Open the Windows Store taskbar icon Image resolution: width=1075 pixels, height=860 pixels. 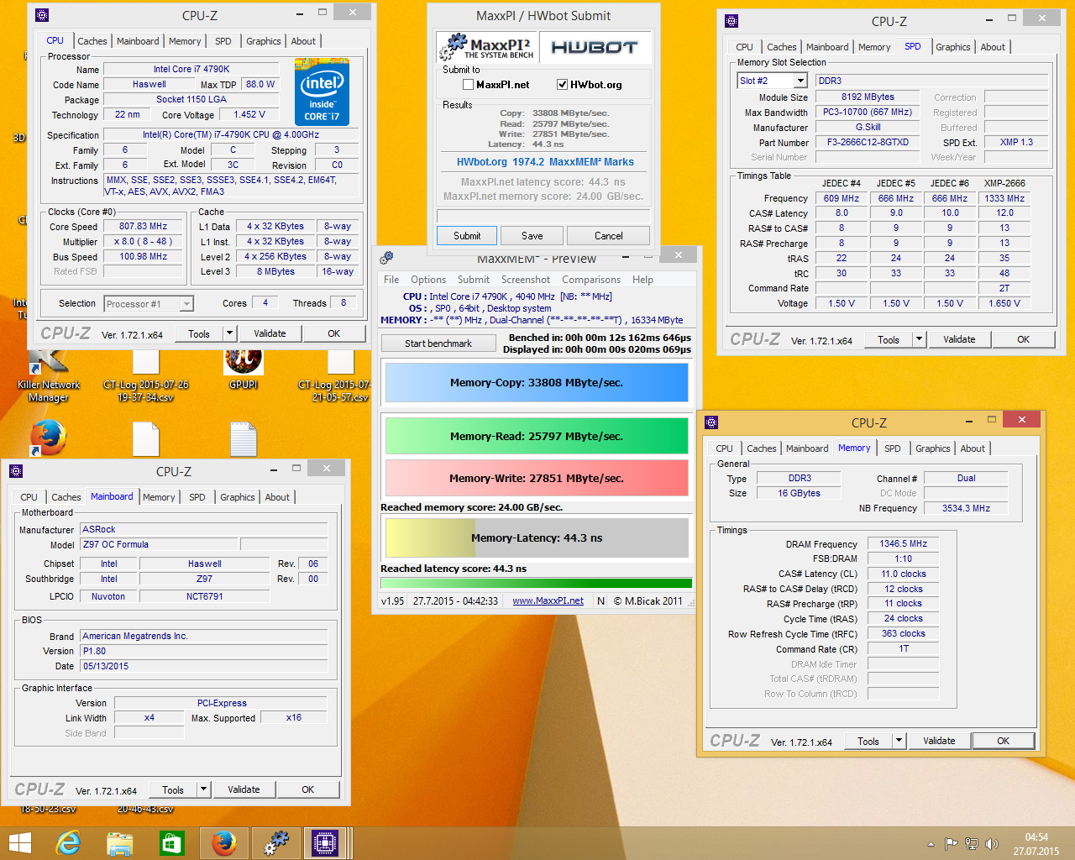coord(172,843)
